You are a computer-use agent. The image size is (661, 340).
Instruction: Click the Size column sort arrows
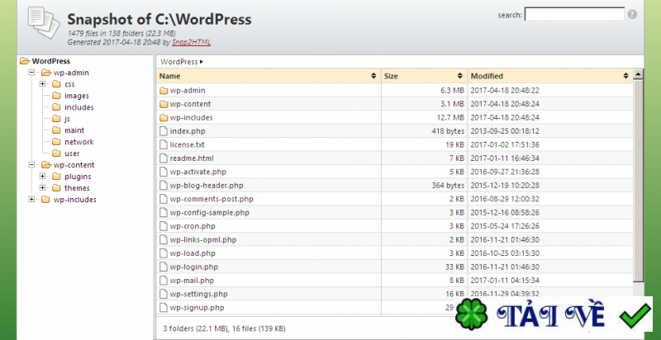460,76
